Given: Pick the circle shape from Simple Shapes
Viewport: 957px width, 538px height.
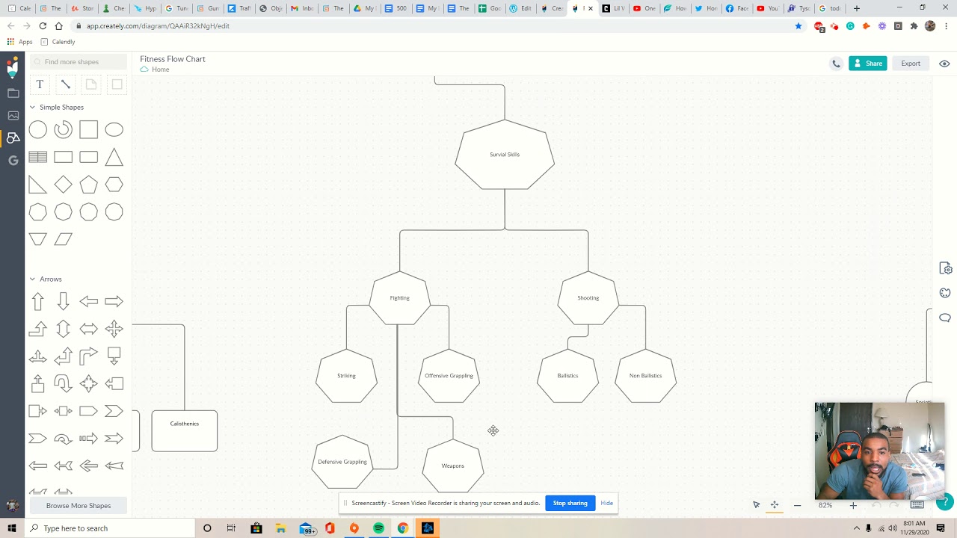Looking at the screenshot, I should (x=38, y=130).
